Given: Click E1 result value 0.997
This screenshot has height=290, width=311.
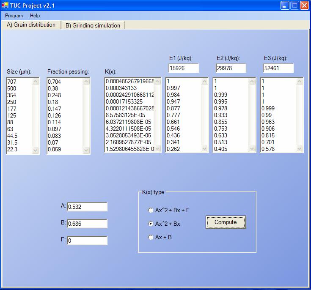Looking at the screenshot, I should (173, 88).
